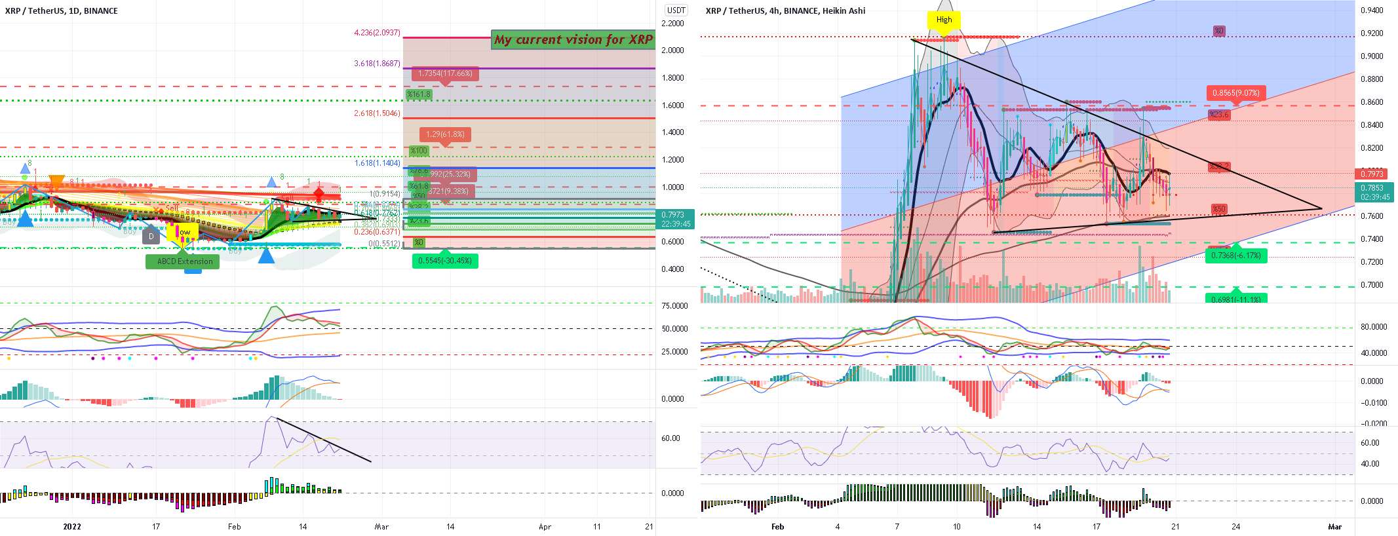The height and width of the screenshot is (536, 1398).
Task: Click the %23.6 tag on 4h chart
Action: pyautogui.click(x=1219, y=115)
